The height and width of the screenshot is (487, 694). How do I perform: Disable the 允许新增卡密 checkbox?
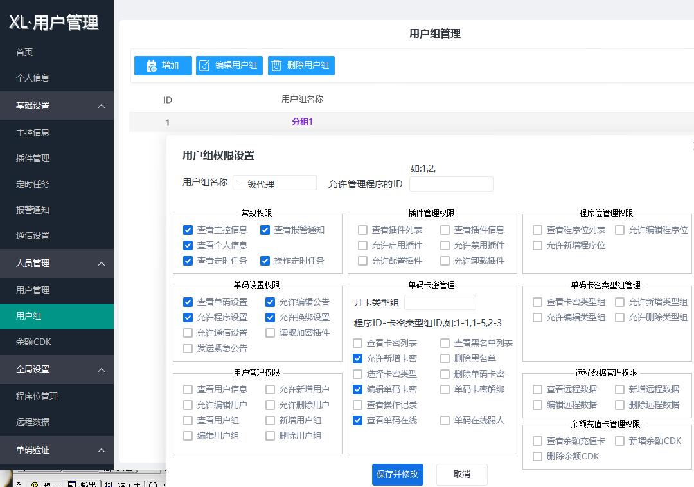[x=357, y=358]
